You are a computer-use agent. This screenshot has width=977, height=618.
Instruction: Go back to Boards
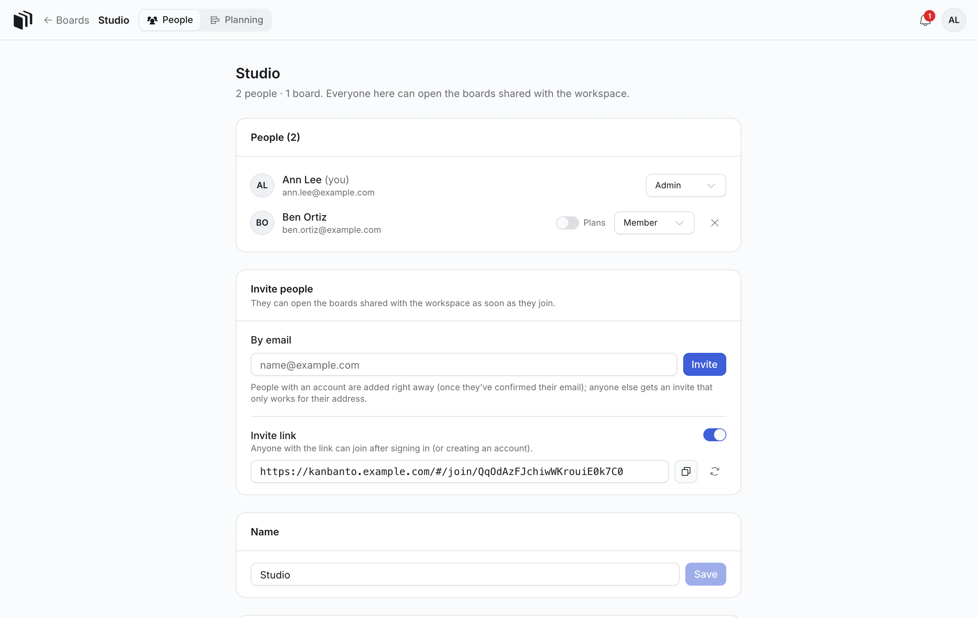[x=66, y=20]
